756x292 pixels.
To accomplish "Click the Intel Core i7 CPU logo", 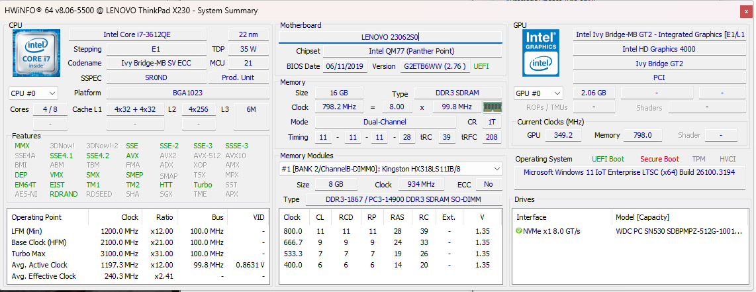I will [x=36, y=53].
